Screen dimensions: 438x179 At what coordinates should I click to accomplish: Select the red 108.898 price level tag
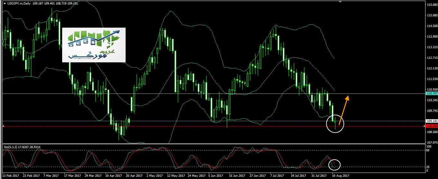[432, 126]
